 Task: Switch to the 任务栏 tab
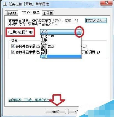coord(11,13)
